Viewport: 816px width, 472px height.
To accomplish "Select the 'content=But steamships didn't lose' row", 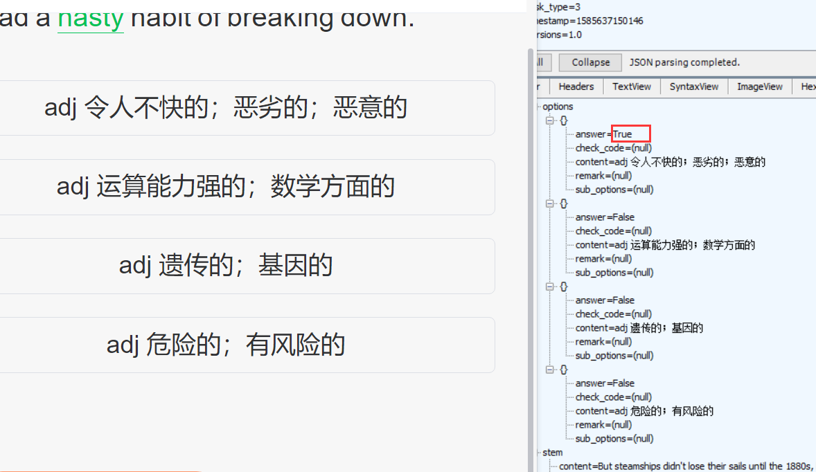I will pyautogui.click(x=687, y=466).
